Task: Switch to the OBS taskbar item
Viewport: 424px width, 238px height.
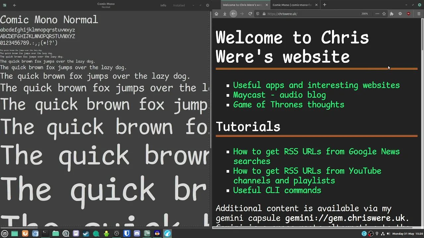Action: 117,233
